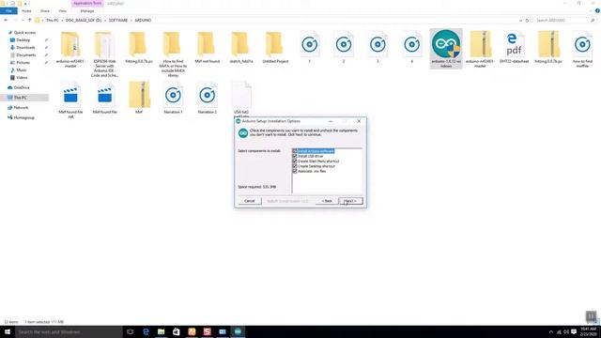Click DOC_IMAGE_SOF (D:) in the breadcrumb
This screenshot has width=601, height=338.
pos(84,20)
